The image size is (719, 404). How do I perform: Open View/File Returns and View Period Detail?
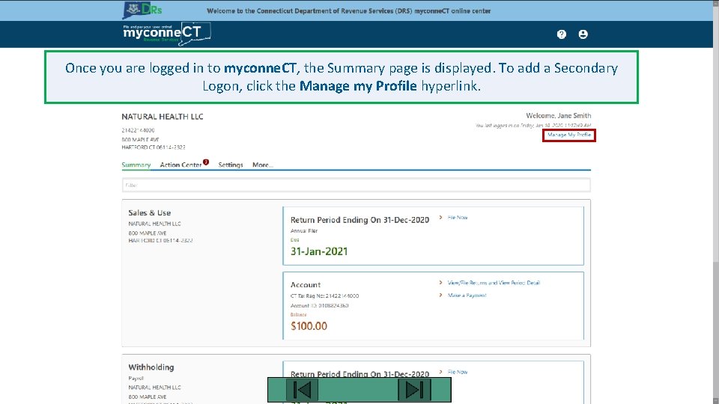pos(494,283)
